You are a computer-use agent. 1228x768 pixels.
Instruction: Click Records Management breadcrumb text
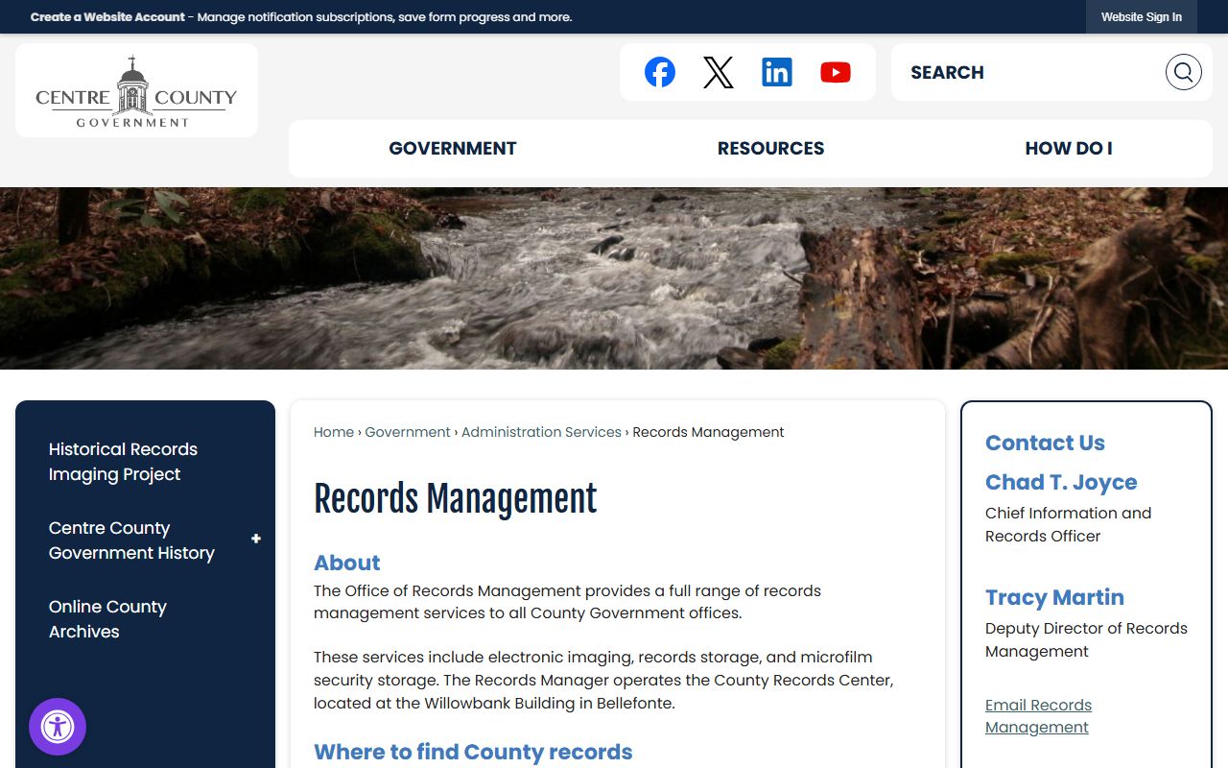point(708,432)
